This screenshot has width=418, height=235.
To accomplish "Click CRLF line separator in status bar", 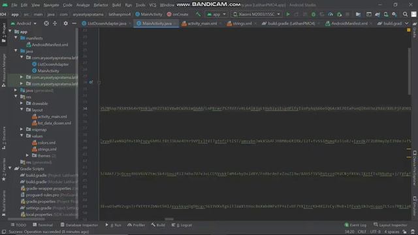I will coord(362,232).
